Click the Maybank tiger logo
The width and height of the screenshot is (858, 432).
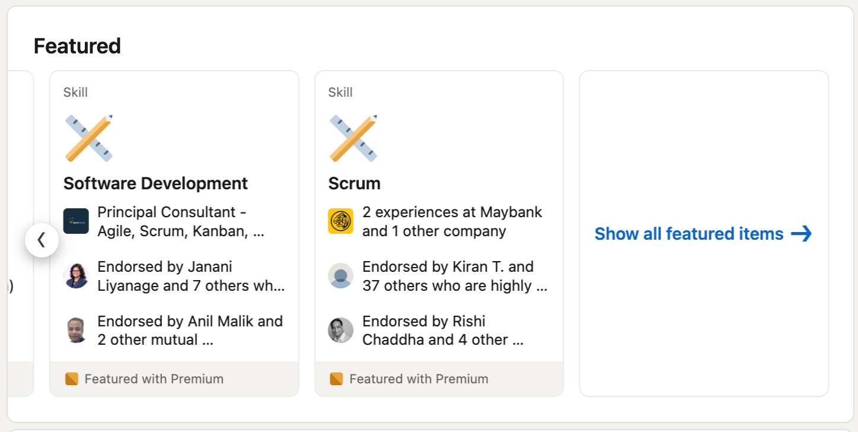341,221
